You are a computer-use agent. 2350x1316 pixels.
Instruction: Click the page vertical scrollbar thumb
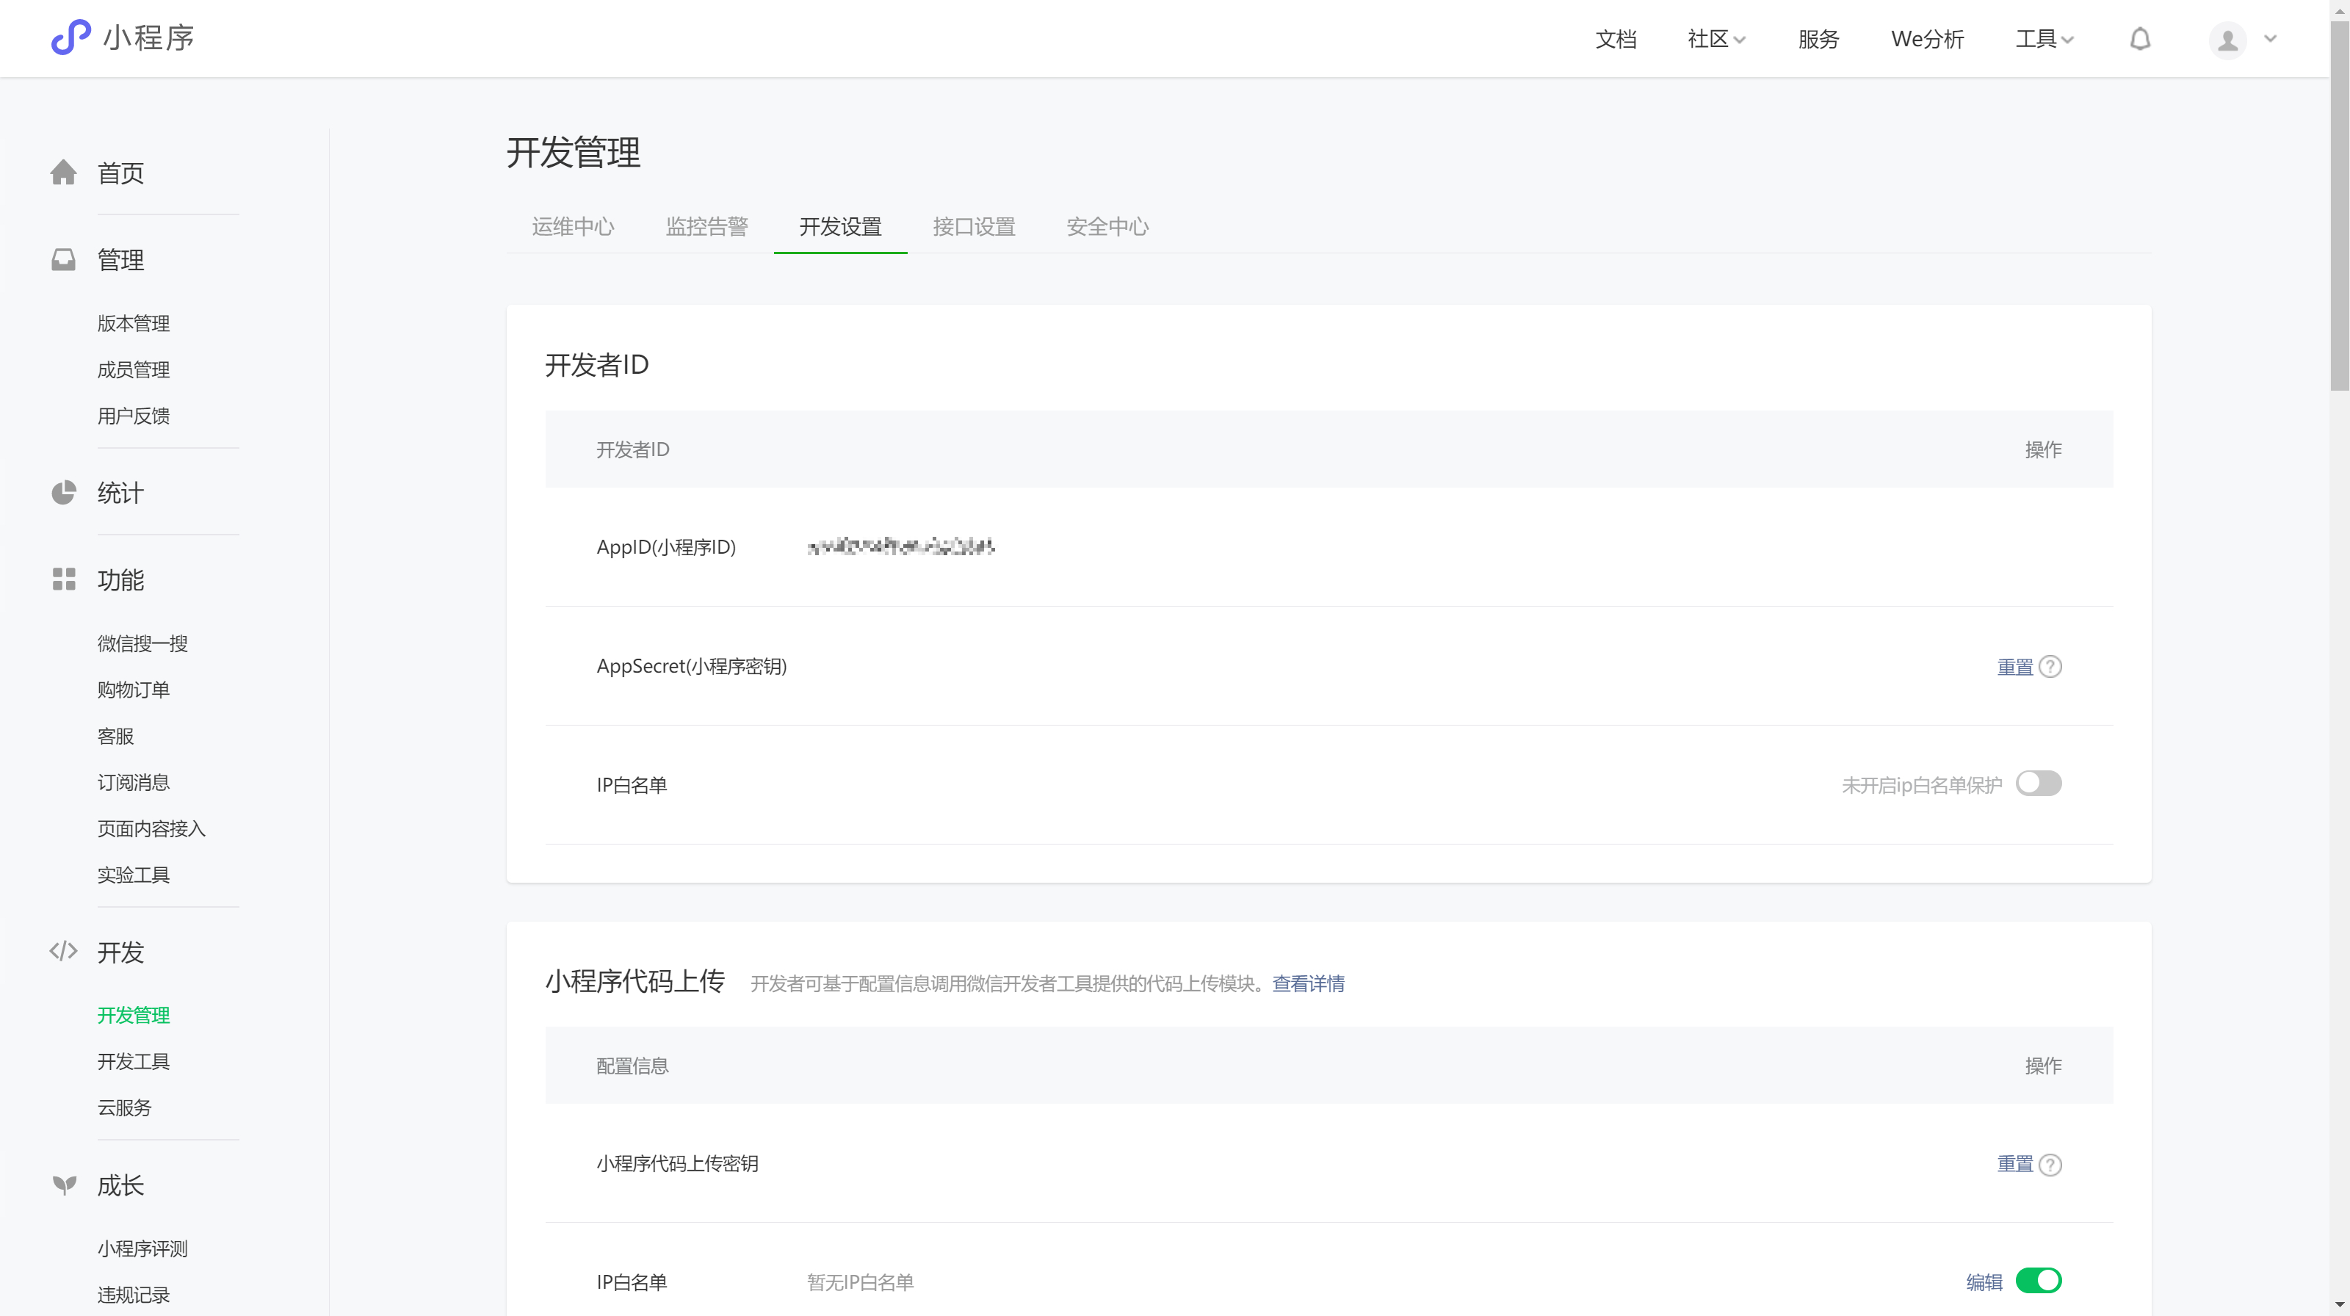(2340, 205)
